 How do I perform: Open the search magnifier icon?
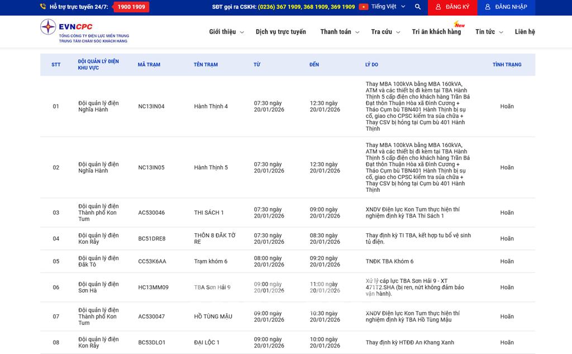point(418,7)
